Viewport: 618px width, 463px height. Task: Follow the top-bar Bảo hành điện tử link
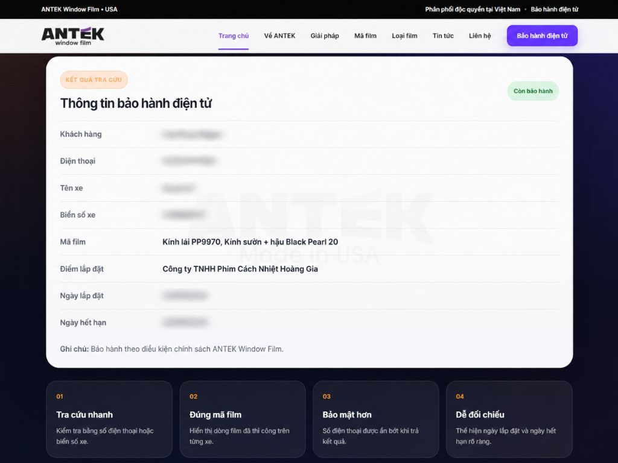click(x=554, y=10)
